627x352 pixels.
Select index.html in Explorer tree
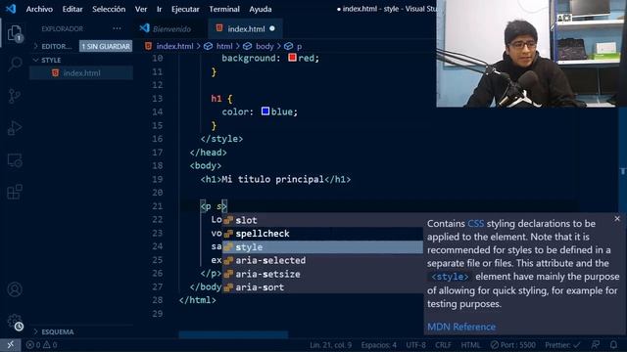coord(81,73)
